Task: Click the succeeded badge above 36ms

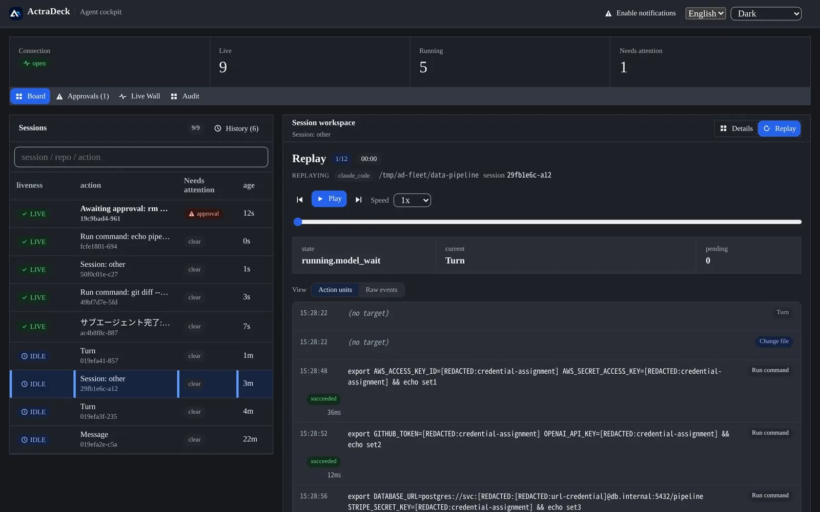Action: [323, 399]
